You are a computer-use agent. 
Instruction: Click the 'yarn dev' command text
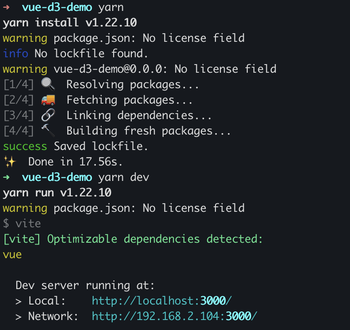click(x=124, y=177)
